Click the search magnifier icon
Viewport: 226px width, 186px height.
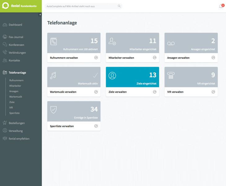(119, 6)
